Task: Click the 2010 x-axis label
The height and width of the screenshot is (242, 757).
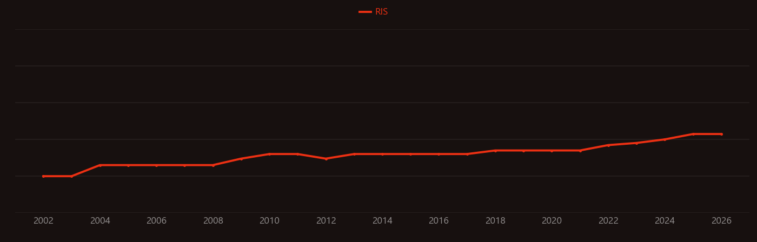Action: tap(269, 221)
